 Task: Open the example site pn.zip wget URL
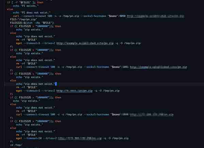tap(85, 43)
